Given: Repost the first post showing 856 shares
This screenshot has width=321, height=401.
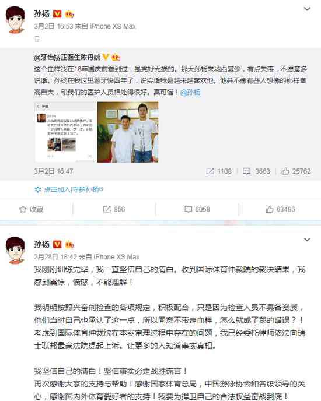Looking at the screenshot, I should click(x=114, y=209).
